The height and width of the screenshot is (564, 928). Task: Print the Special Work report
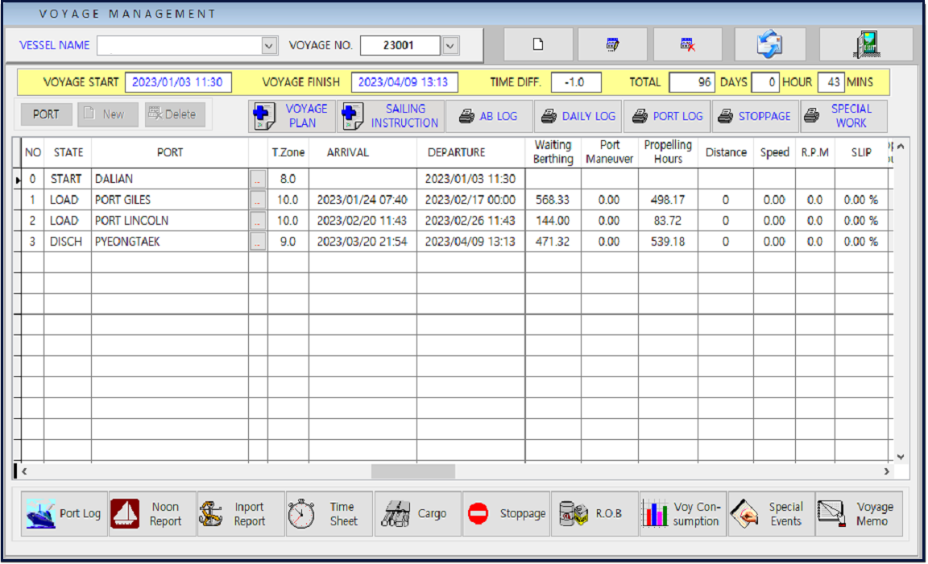(x=843, y=116)
